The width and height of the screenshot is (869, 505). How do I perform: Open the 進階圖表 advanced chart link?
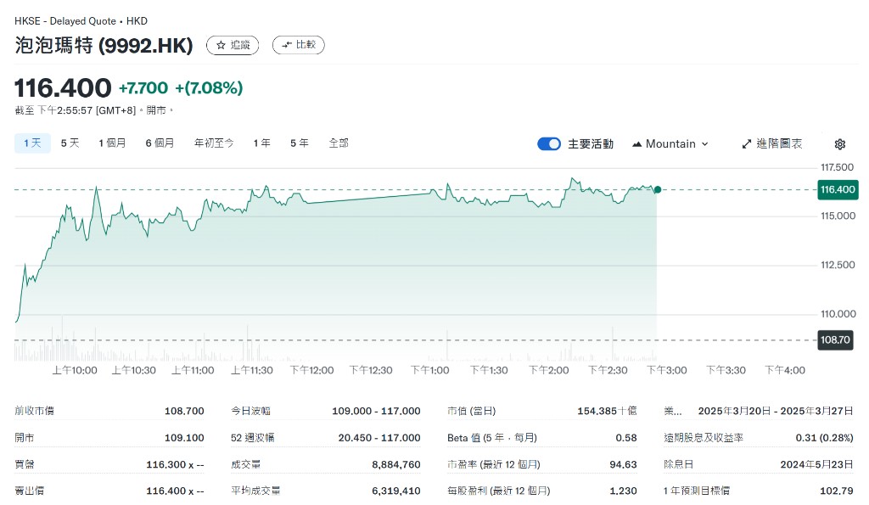[x=772, y=144]
